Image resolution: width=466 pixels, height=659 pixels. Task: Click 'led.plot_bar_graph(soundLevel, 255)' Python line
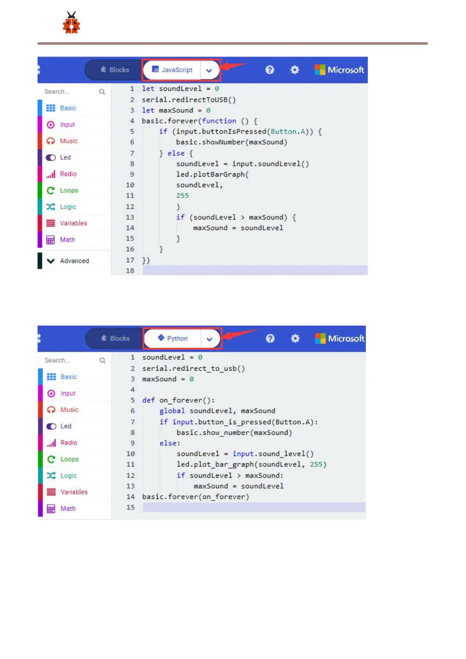[252, 465]
